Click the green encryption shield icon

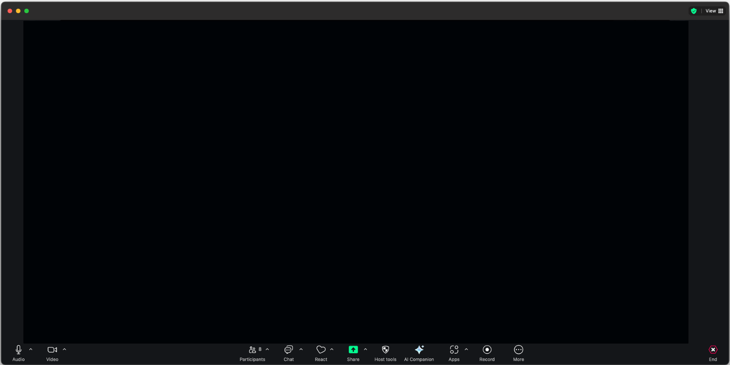693,11
